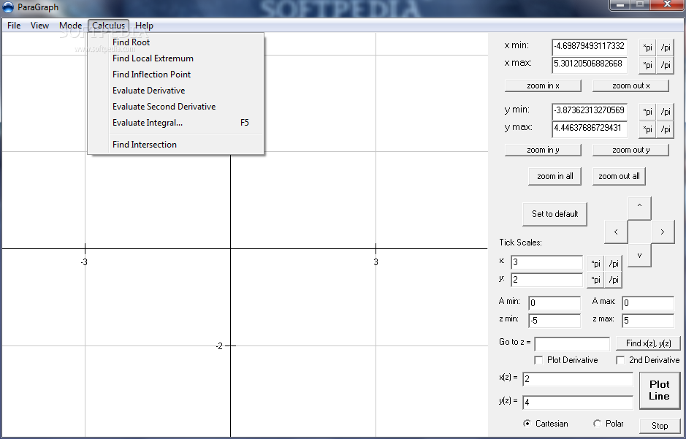Click the Stop button

tap(659, 425)
